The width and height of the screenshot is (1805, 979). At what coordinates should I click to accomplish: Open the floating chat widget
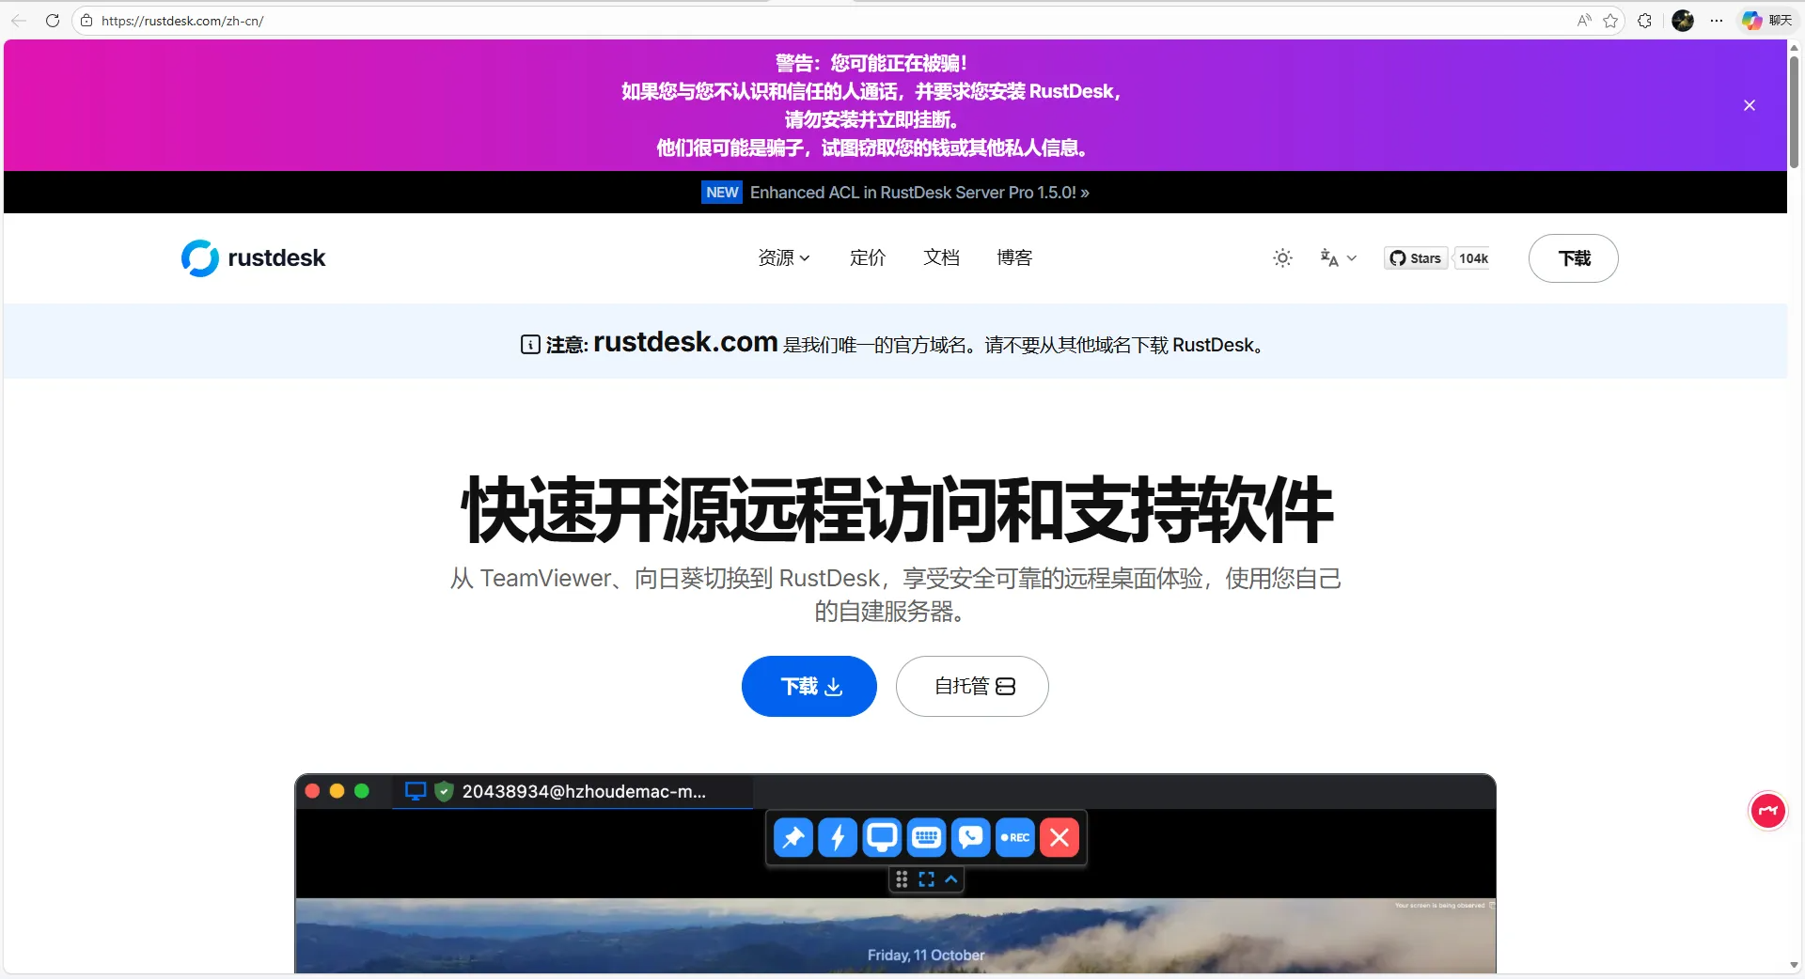[x=1766, y=810]
